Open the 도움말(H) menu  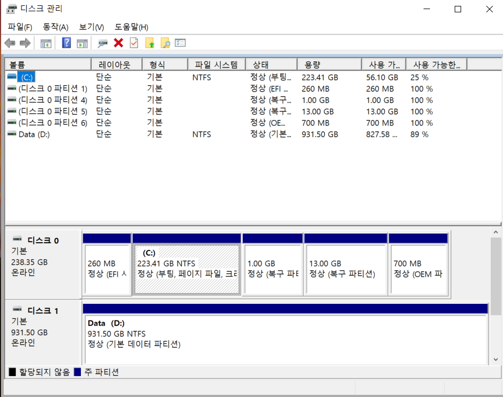point(132,27)
